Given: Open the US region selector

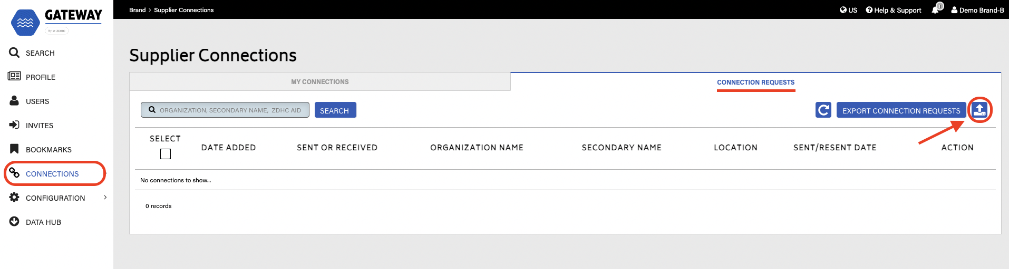Looking at the screenshot, I should [x=848, y=10].
